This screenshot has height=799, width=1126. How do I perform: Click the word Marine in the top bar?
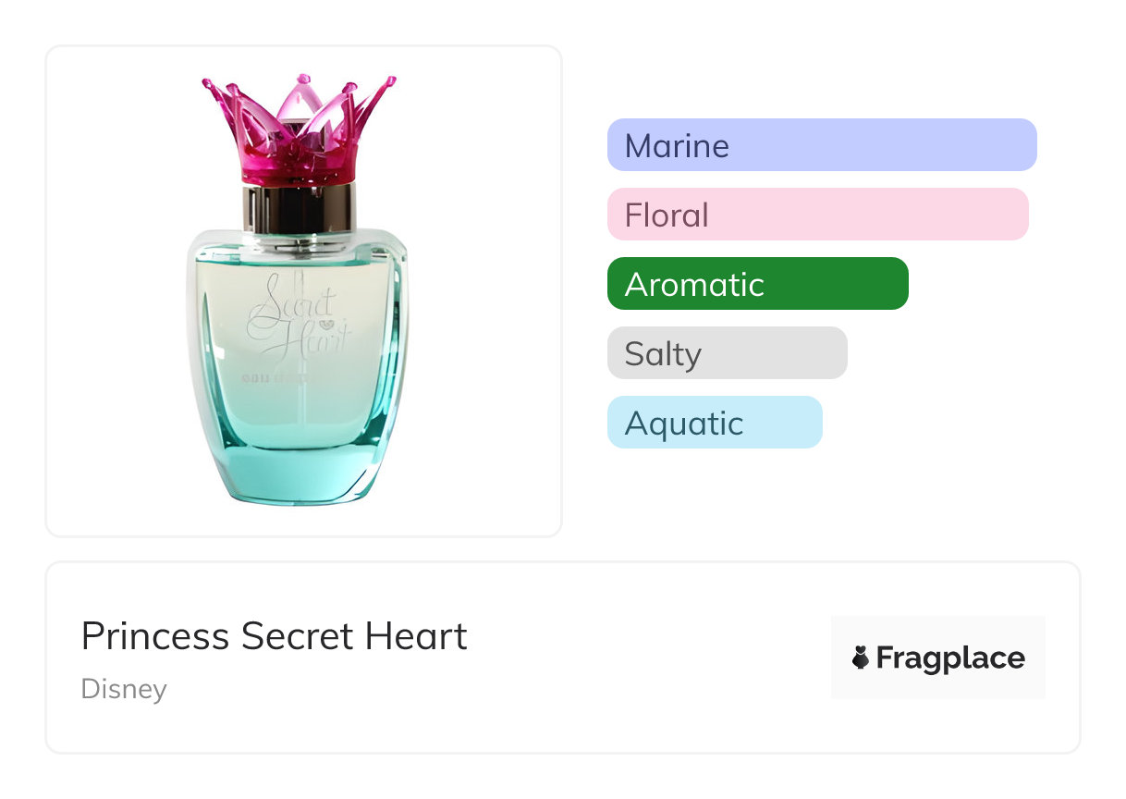pos(677,146)
